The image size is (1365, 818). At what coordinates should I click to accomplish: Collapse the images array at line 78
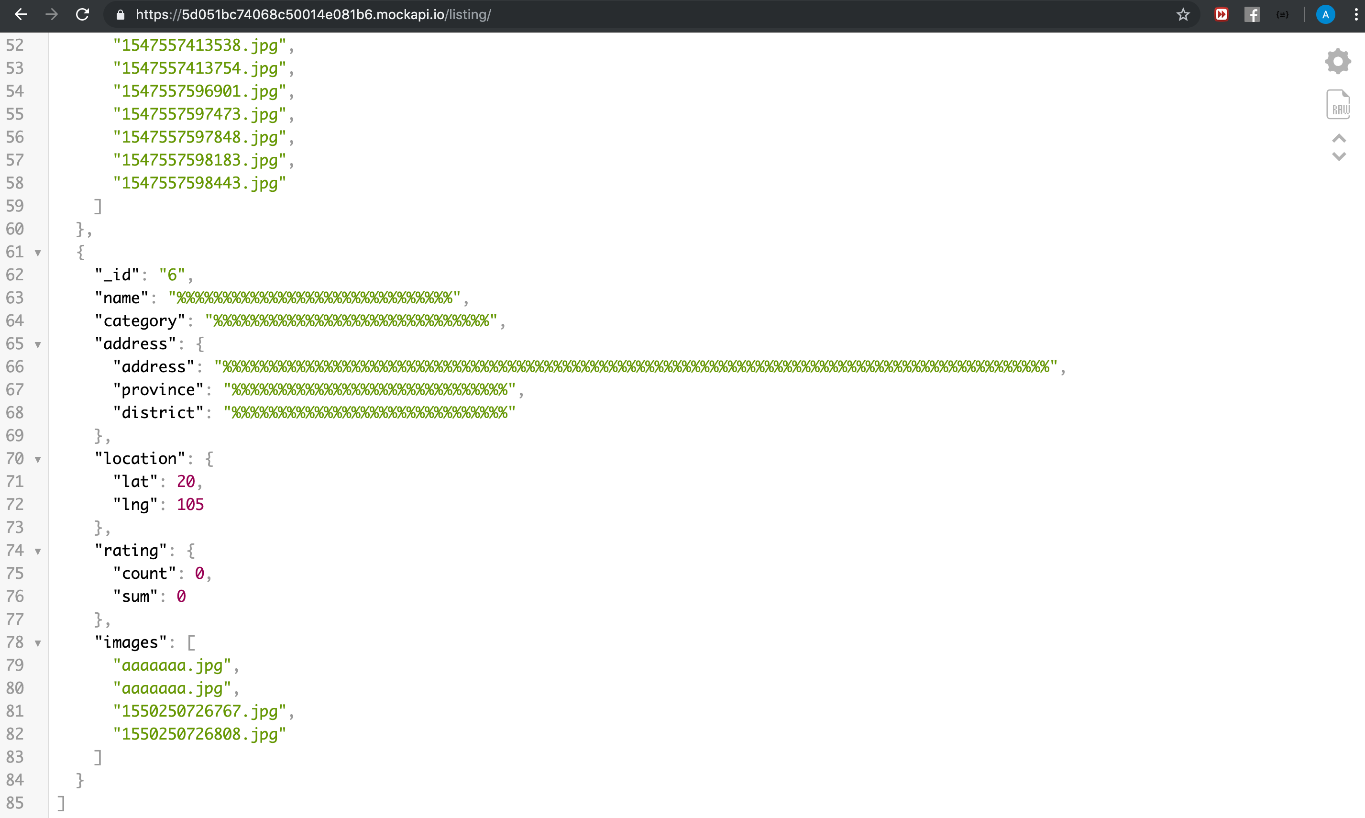pos(38,644)
